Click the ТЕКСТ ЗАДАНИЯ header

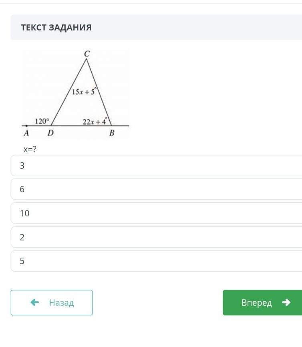tap(56, 28)
